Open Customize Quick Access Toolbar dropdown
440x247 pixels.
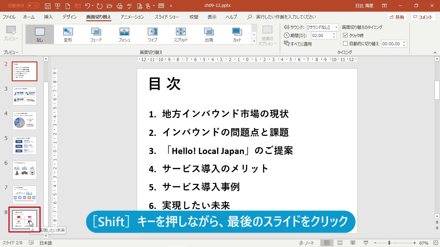pyautogui.click(x=171, y=6)
